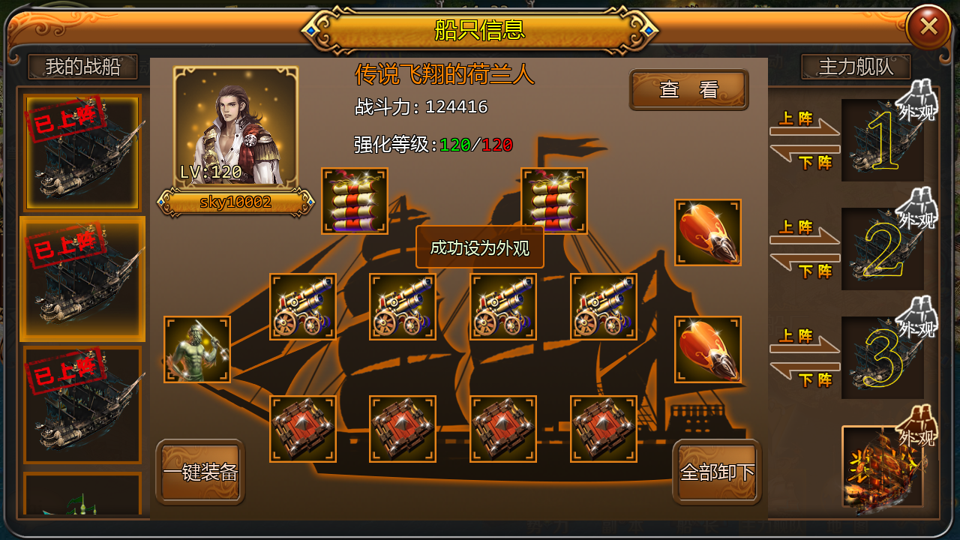Switch to 我的战船 tab

pyautogui.click(x=82, y=67)
